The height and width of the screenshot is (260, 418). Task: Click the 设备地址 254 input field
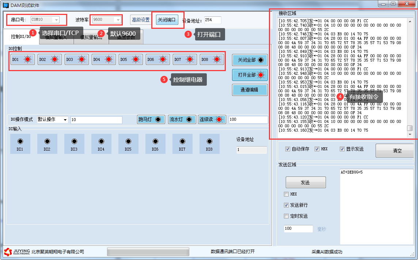pos(213,20)
